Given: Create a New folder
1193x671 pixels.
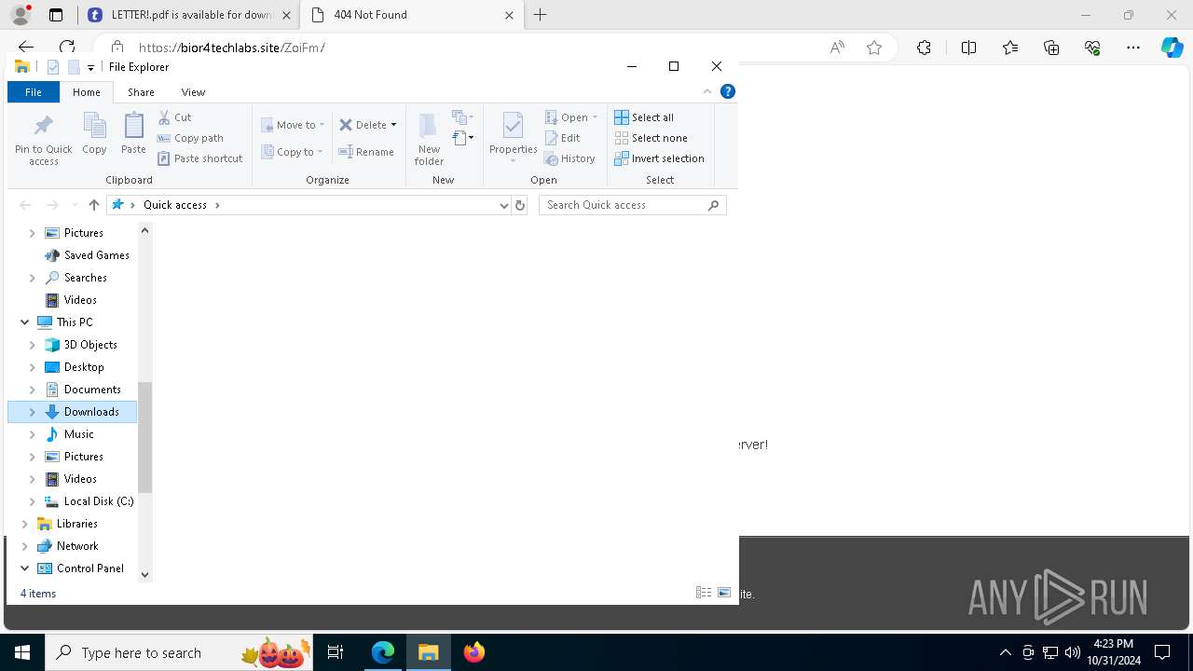Looking at the screenshot, I should coord(429,140).
